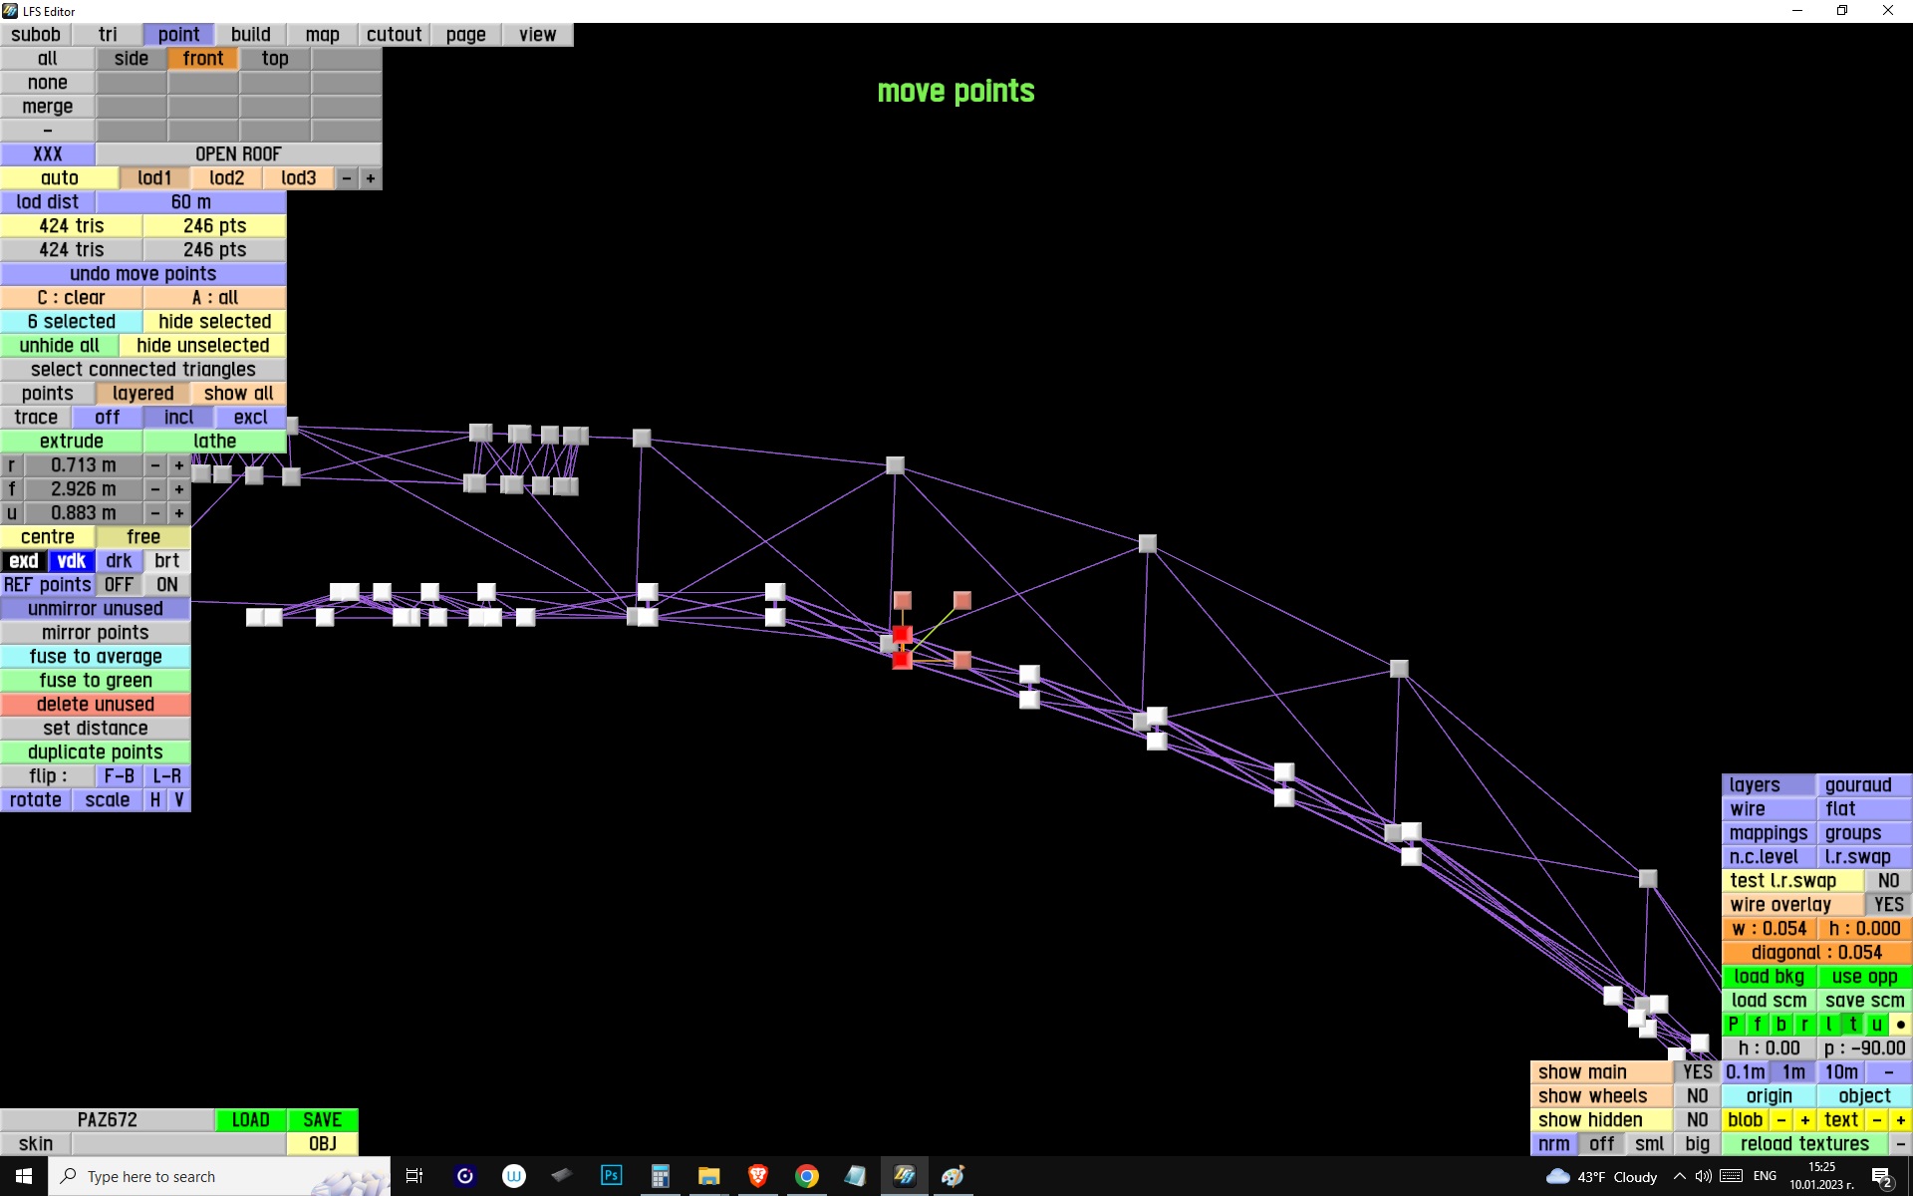The height and width of the screenshot is (1196, 1913).
Task: Click the minus next to blob size
Action: tap(1781, 1120)
